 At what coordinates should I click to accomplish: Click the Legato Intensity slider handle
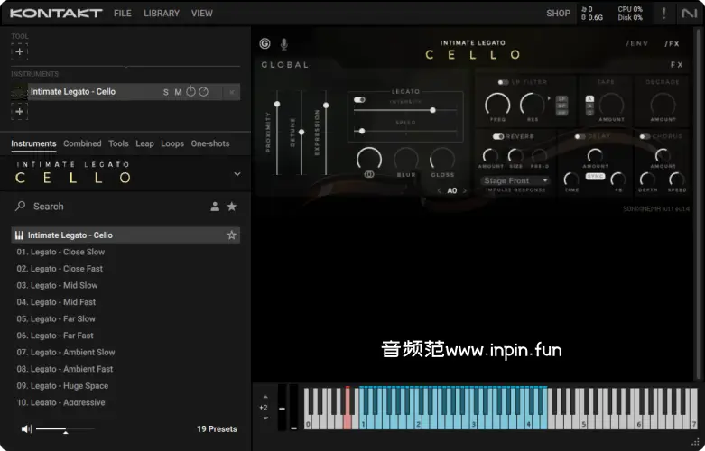click(433, 110)
